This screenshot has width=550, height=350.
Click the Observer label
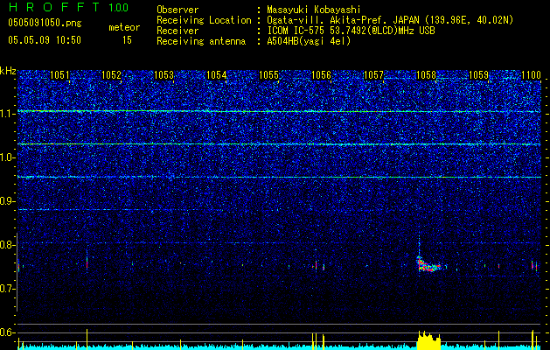click(x=178, y=10)
